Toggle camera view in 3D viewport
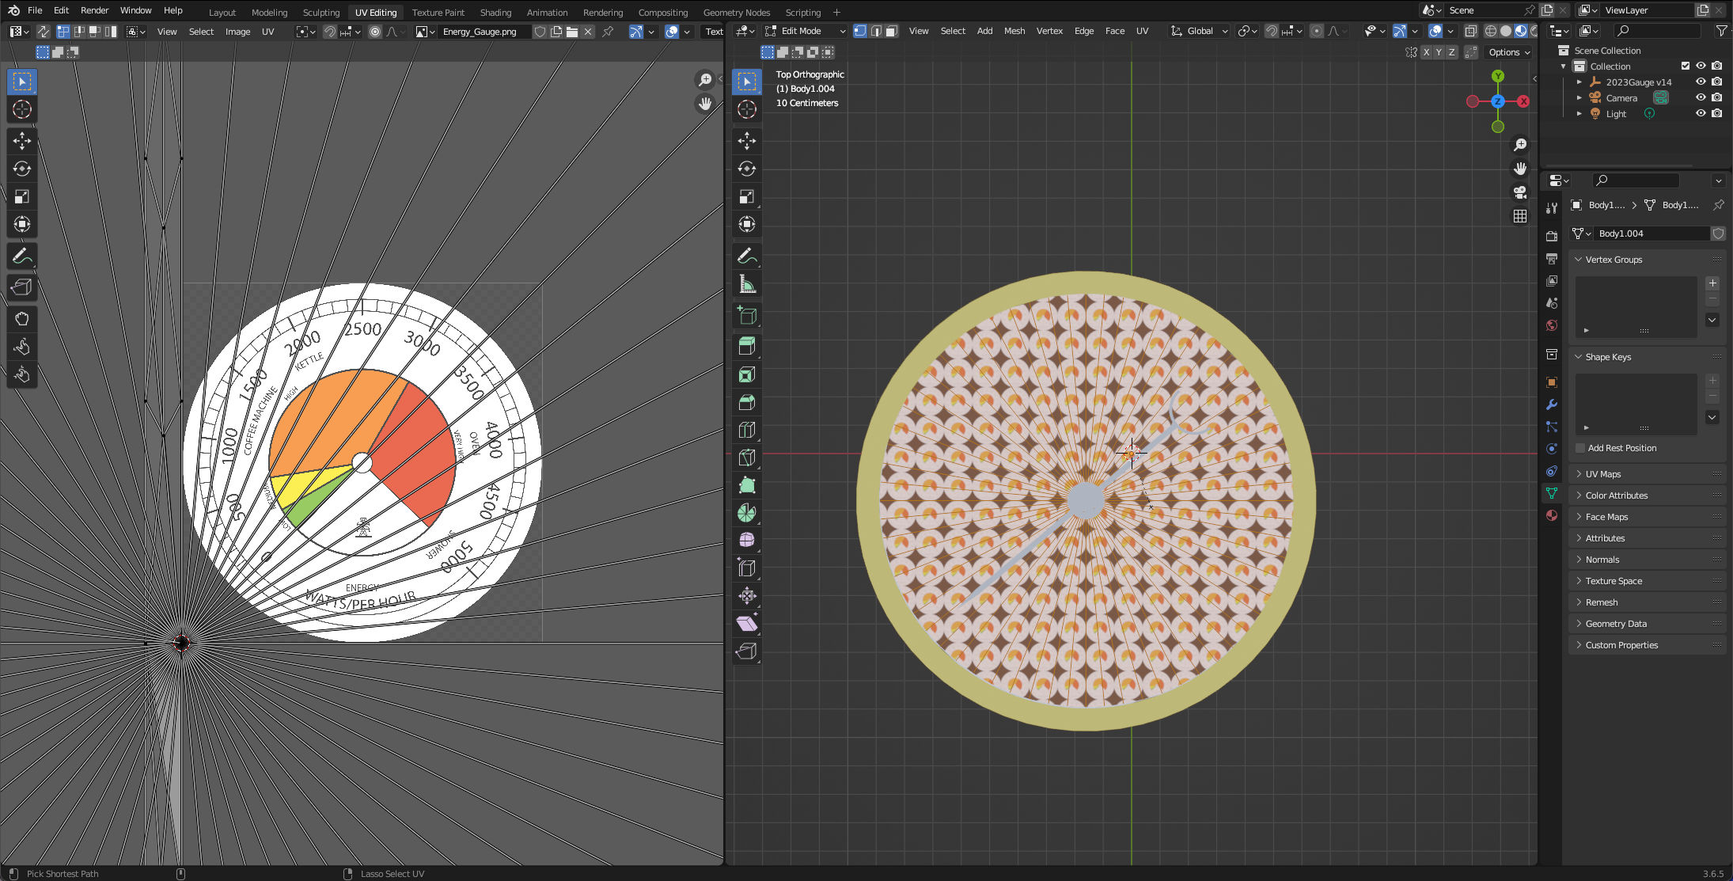 tap(1520, 192)
